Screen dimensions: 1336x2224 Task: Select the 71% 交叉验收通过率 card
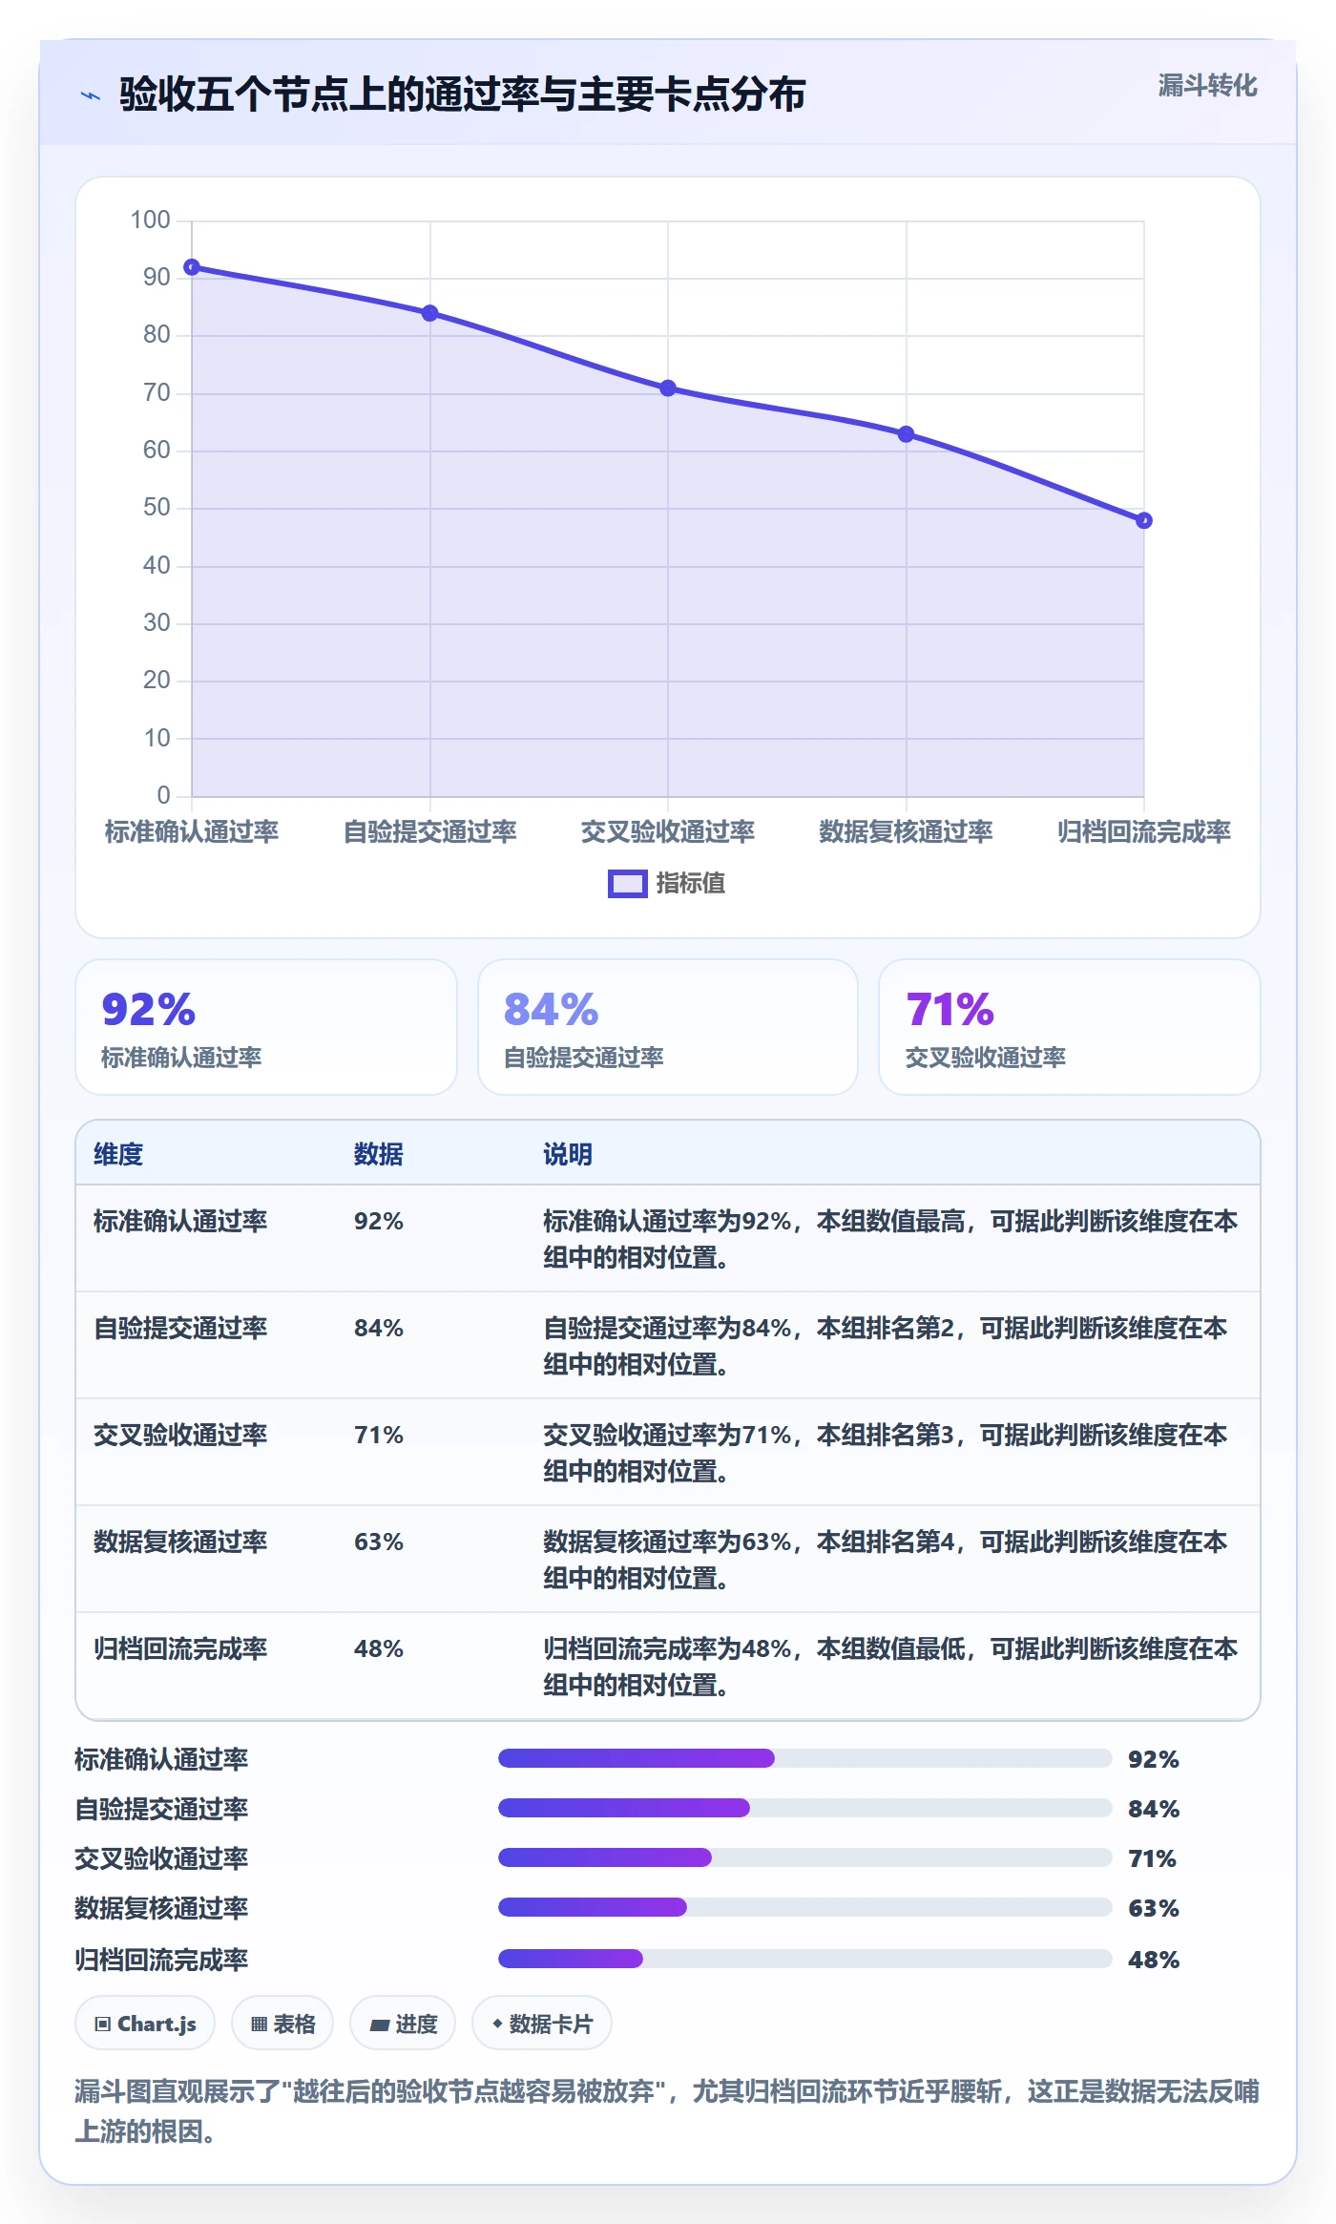pyautogui.click(x=1070, y=1027)
